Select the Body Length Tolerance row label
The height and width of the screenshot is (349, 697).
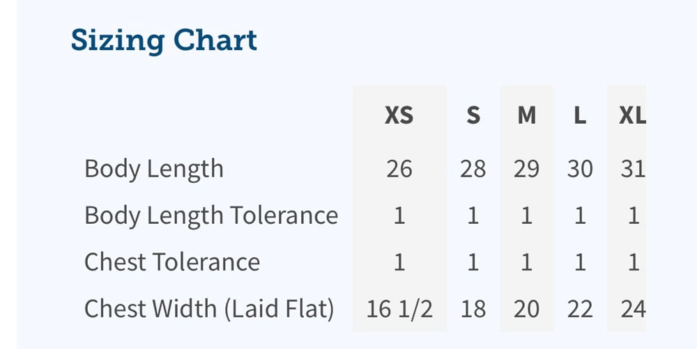[210, 216]
